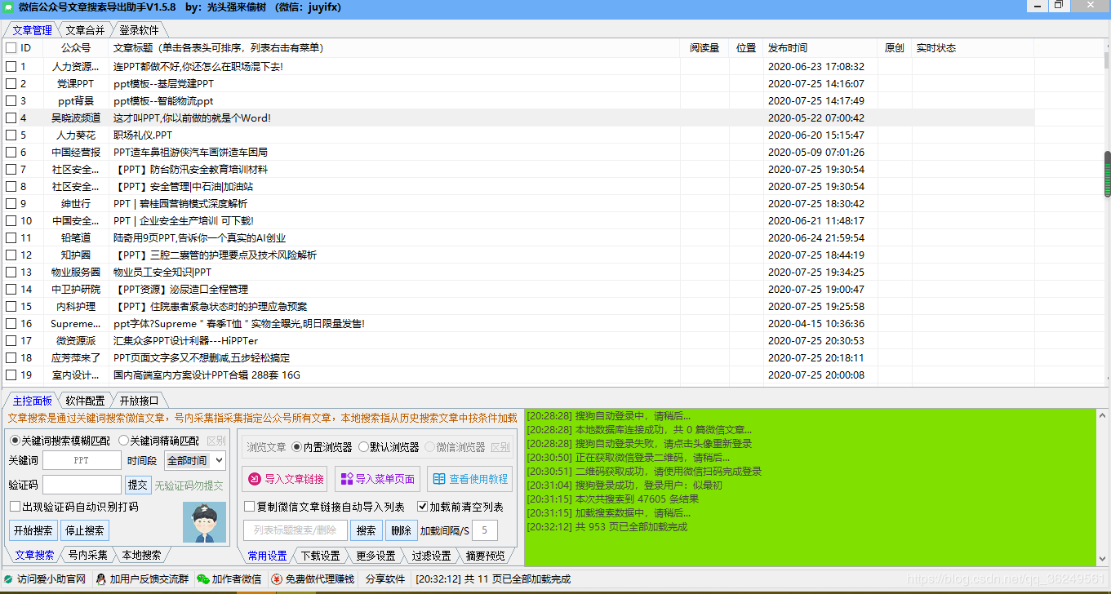Open the 下载设置 tab

pos(320,556)
